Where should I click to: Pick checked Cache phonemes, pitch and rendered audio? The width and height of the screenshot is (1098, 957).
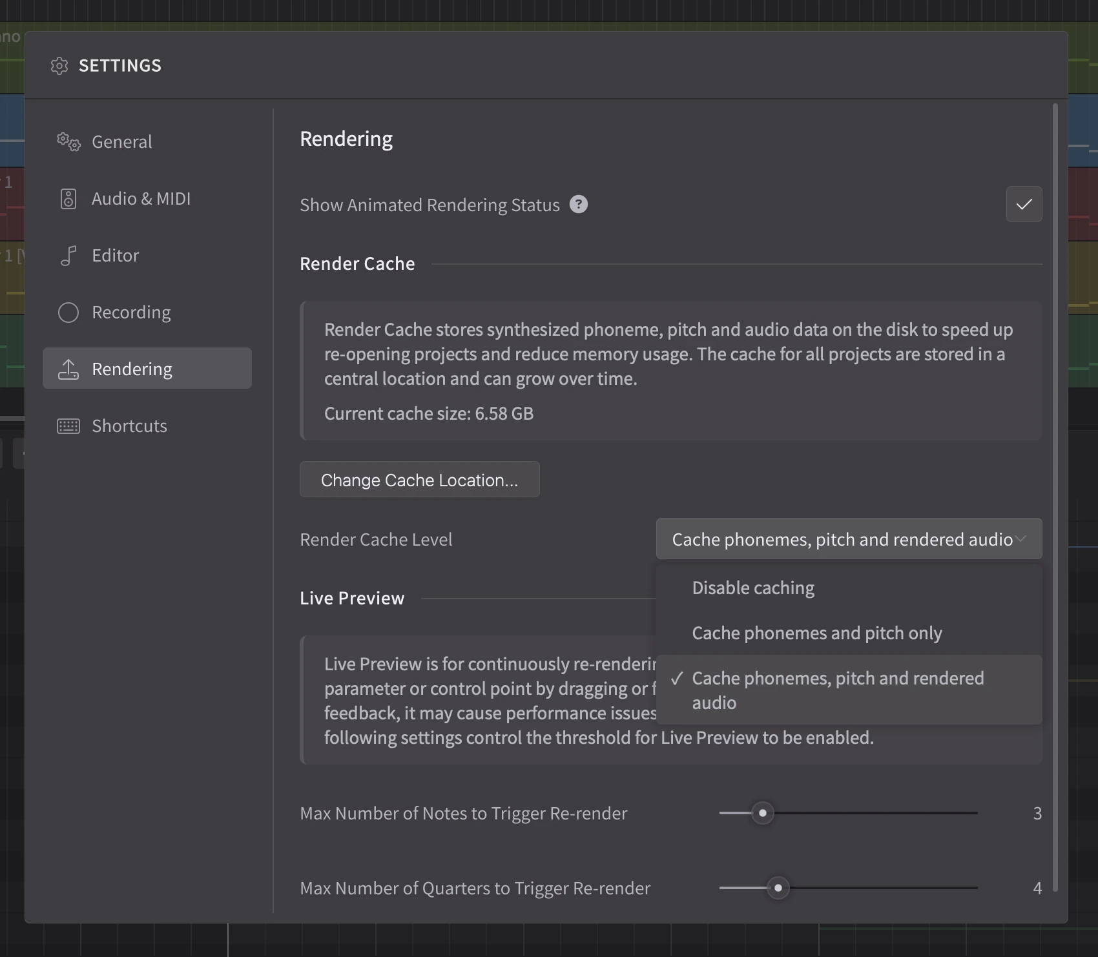[x=838, y=690]
